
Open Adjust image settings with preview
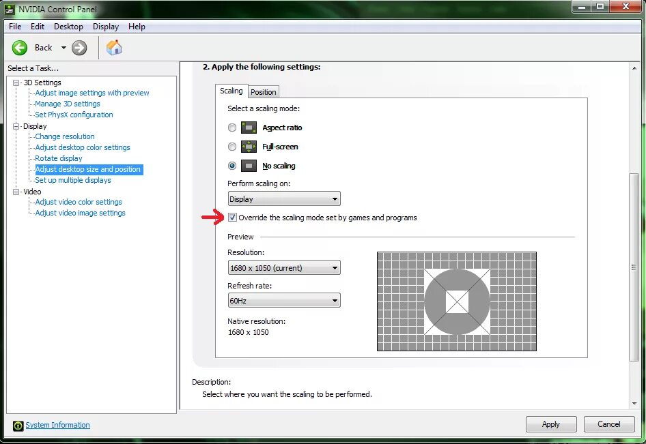[92, 93]
